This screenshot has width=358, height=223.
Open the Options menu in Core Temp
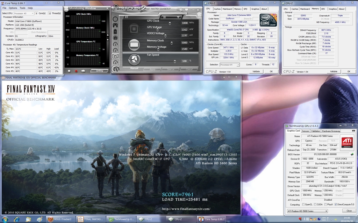click(13, 8)
